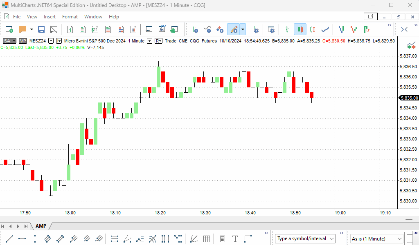The image size is (419, 245).
Task: Select the OHLC bar chart style icon
Action: click(287, 29)
